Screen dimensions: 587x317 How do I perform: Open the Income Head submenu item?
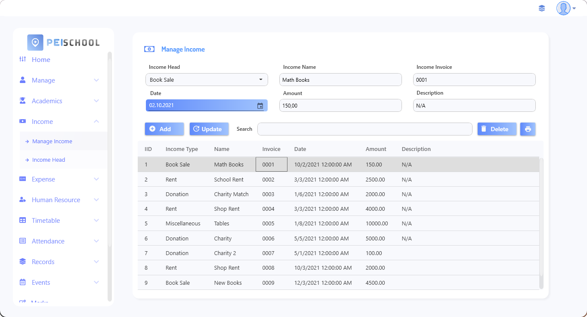49,160
